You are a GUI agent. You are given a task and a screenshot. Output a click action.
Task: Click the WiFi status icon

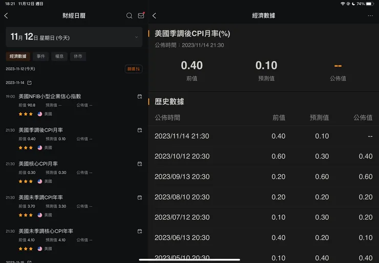point(343,4)
